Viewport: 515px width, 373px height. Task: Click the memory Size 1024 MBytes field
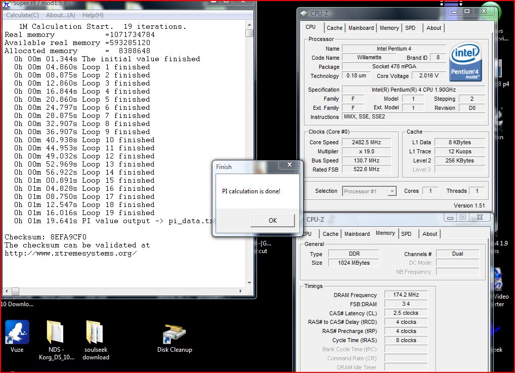pos(354,263)
